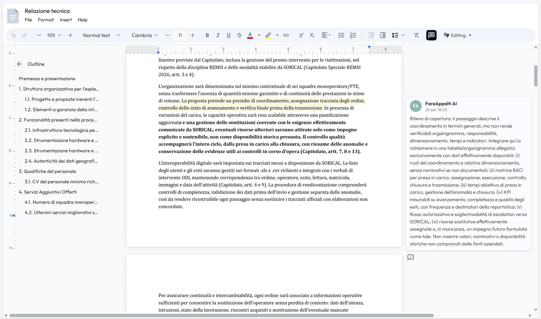Clear formatting with the crossed T icon

click(416, 35)
